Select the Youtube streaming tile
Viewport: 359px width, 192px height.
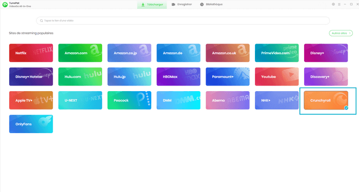pos(277,77)
